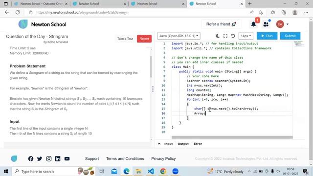
Task: Open Newton School Twitter page
Action: pos(40,158)
